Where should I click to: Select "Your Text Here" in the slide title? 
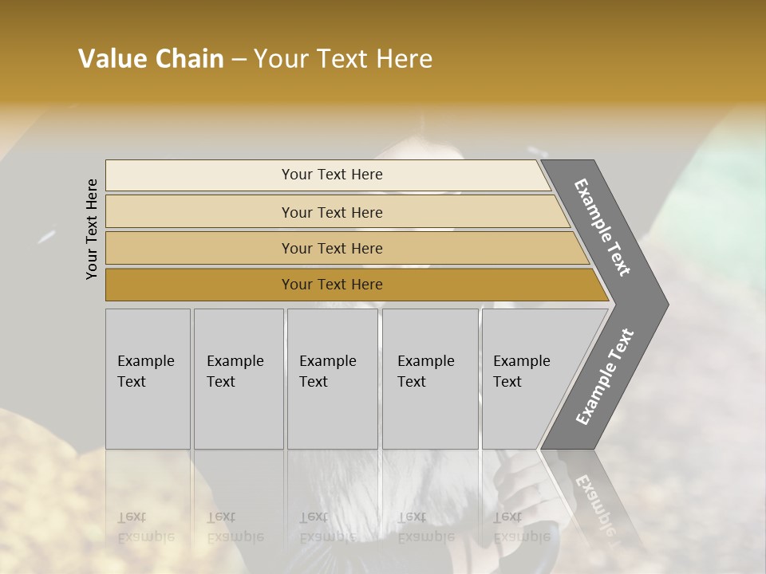343,59
